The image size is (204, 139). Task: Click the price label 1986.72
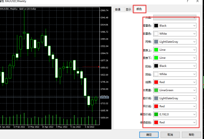pyautogui.click(x=105, y=32)
